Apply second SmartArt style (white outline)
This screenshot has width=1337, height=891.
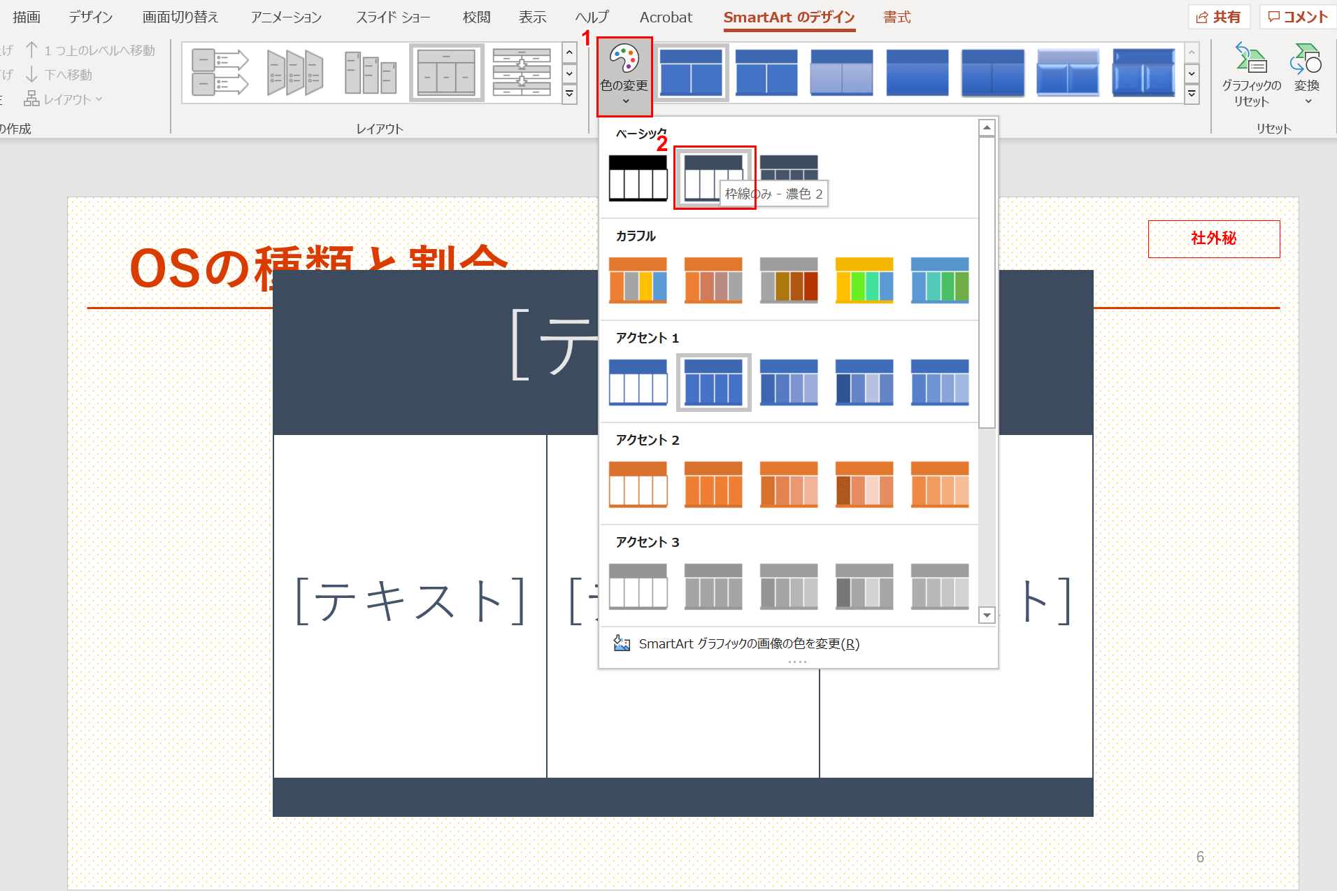(766, 72)
